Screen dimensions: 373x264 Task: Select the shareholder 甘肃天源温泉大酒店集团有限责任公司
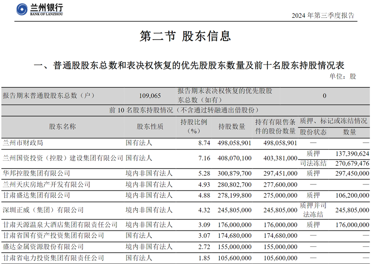click(60, 224)
